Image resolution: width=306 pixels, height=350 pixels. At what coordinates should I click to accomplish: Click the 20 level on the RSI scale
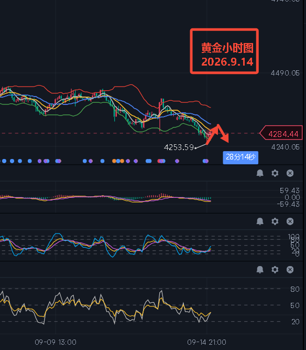pos(296,322)
